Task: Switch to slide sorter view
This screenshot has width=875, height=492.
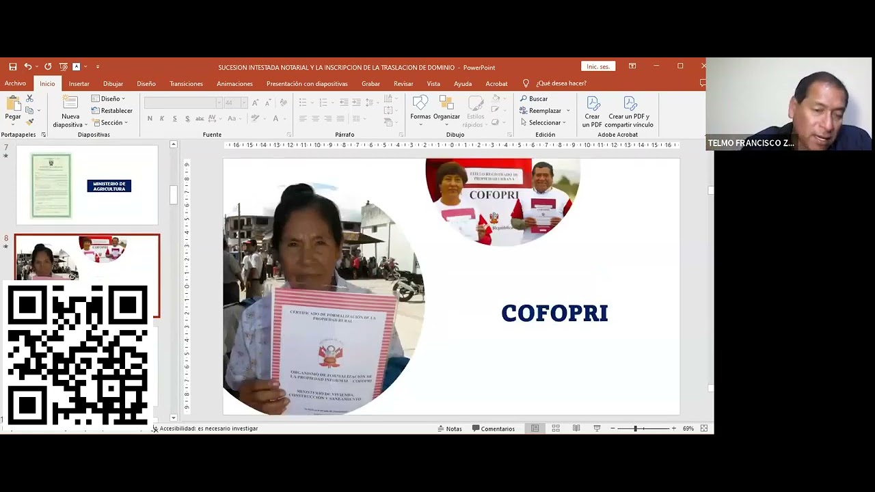Action: click(556, 428)
